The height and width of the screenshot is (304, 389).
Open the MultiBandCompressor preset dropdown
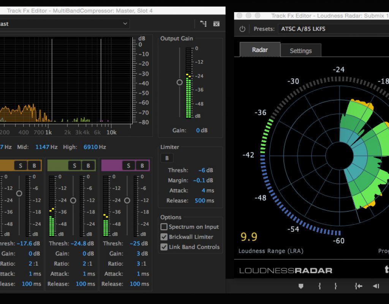pos(65,24)
